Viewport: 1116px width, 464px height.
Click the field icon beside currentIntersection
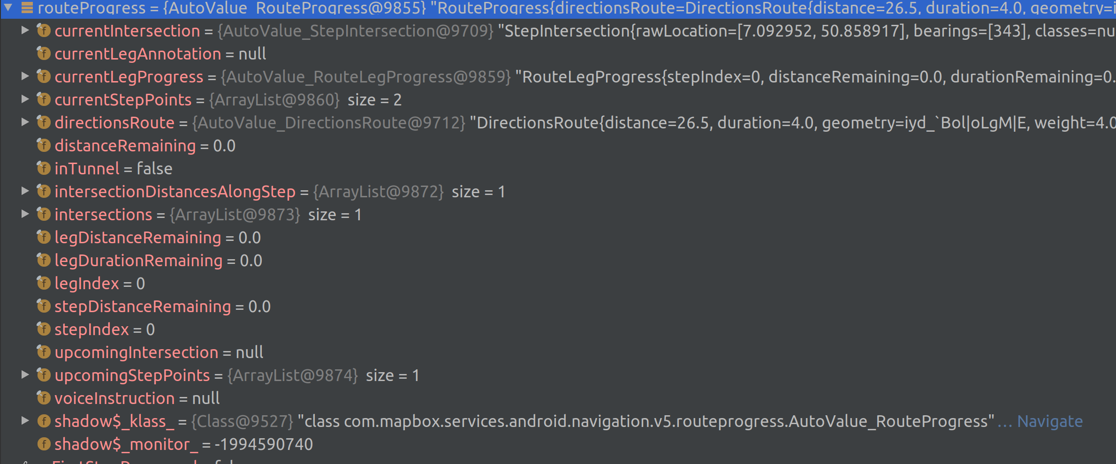coord(44,30)
